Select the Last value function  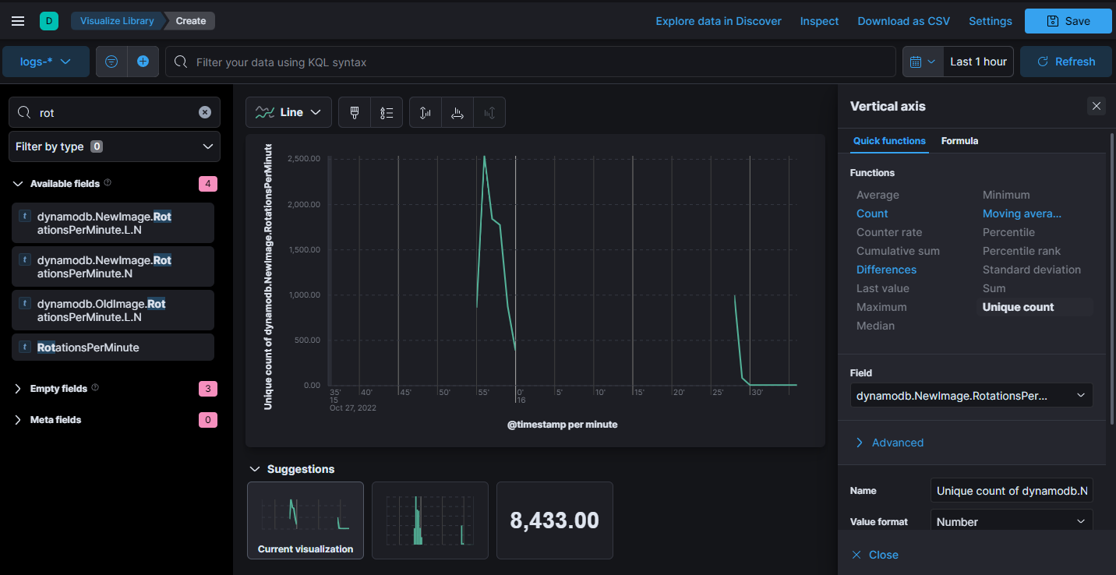(882, 288)
